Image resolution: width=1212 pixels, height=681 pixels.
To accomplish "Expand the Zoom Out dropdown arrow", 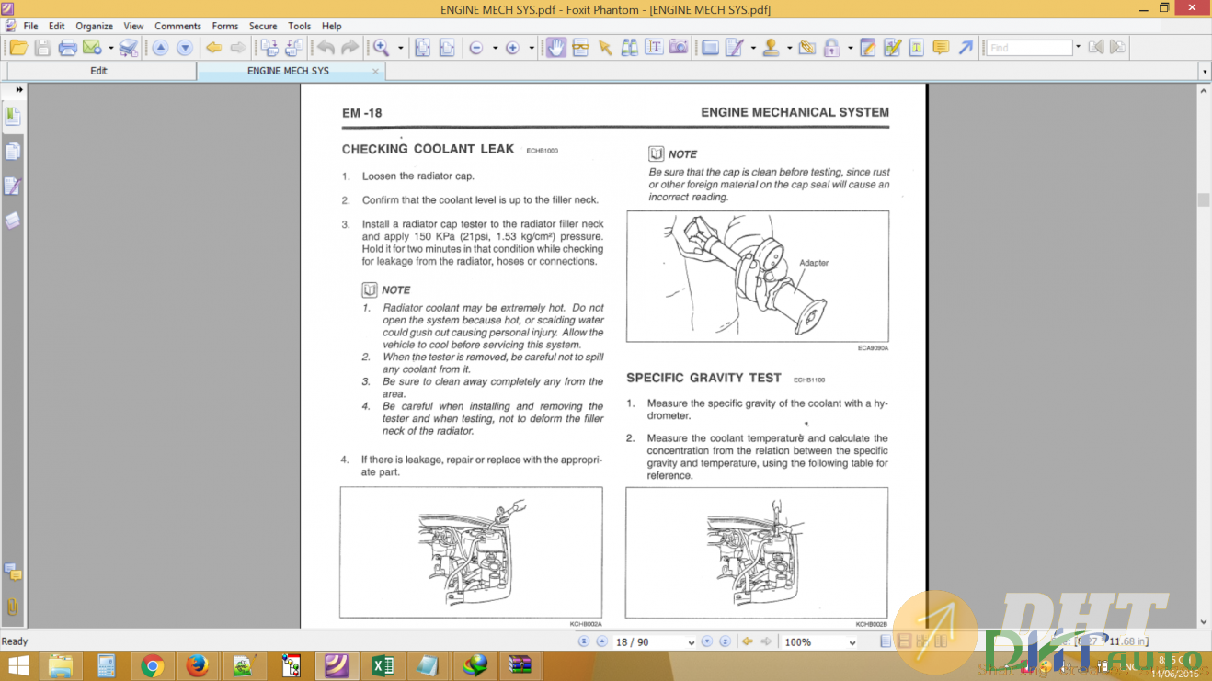I will [x=495, y=48].
